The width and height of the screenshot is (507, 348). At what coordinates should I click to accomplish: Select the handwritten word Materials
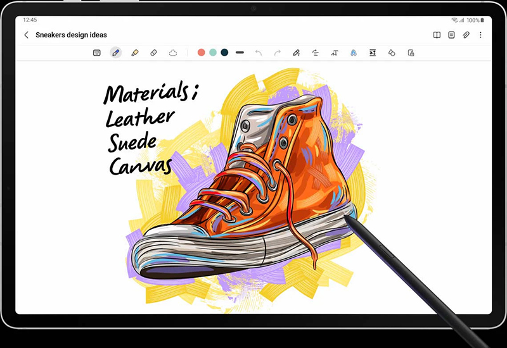[146, 92]
